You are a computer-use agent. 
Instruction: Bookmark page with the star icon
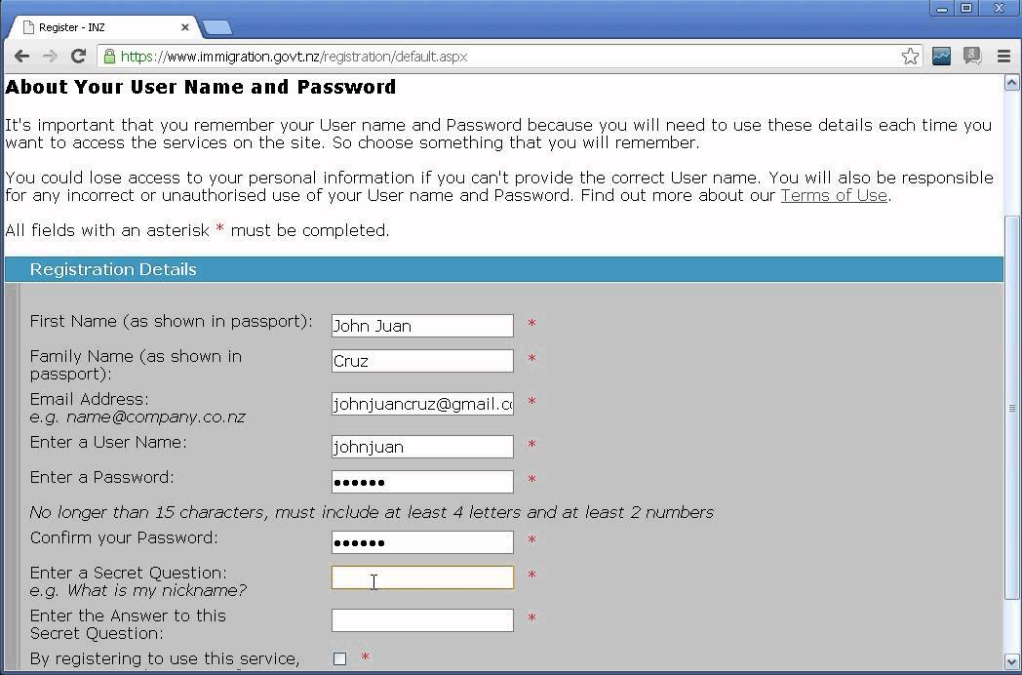click(910, 56)
